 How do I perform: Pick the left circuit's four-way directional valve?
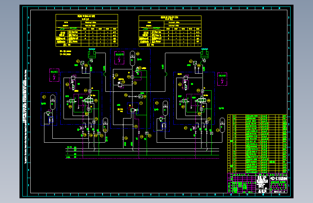click(x=89, y=100)
